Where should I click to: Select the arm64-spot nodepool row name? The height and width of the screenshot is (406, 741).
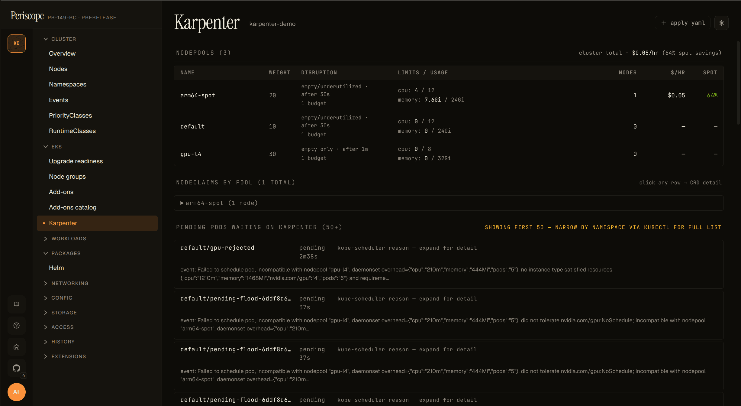click(x=198, y=96)
